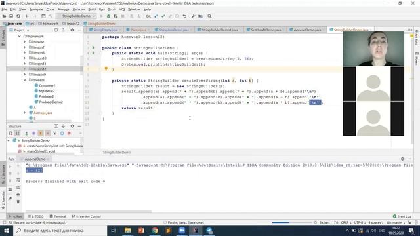The height and width of the screenshot is (236, 420).
Task: Click the Windows search box on taskbar
Action: [x=60, y=230]
